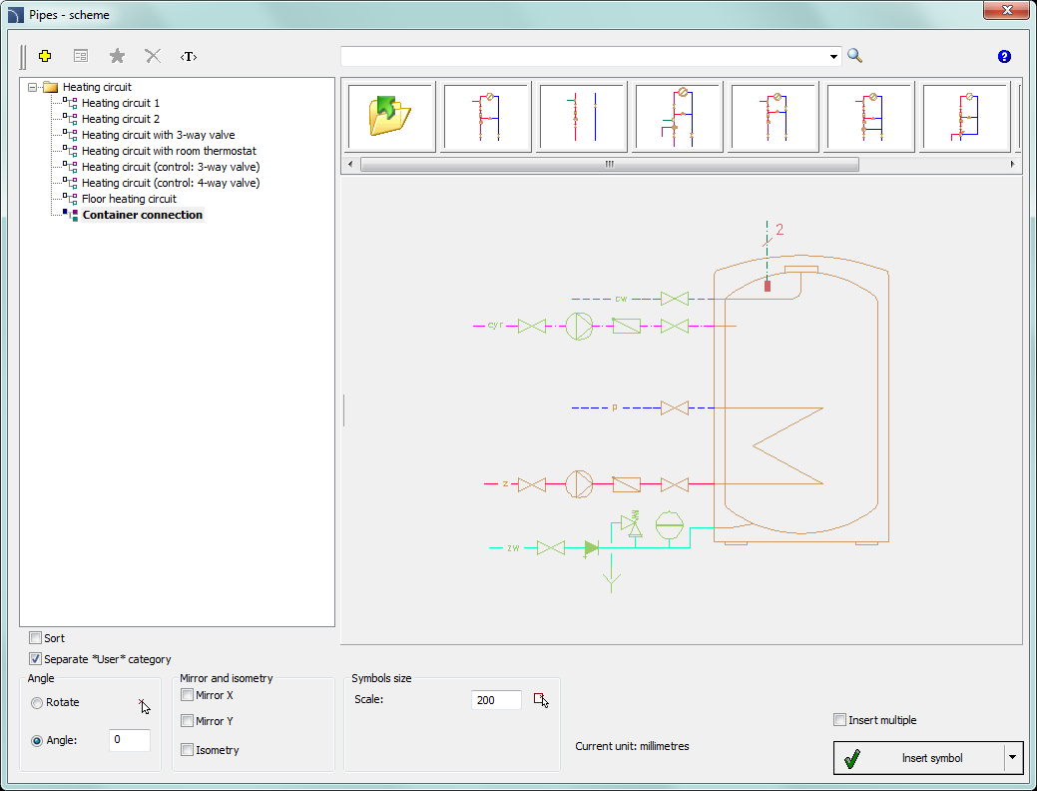Viewport: 1037px width, 791px height.
Task: Click the green folder up-level thumbnail
Action: click(390, 117)
